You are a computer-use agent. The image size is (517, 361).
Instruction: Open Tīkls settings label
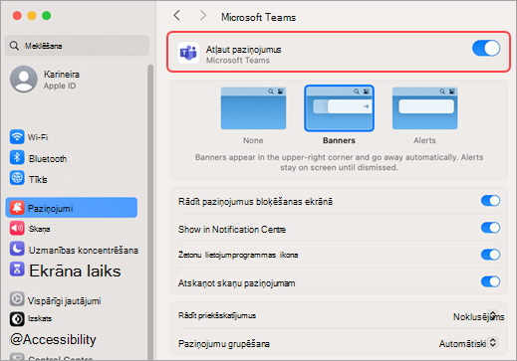pyautogui.click(x=38, y=180)
